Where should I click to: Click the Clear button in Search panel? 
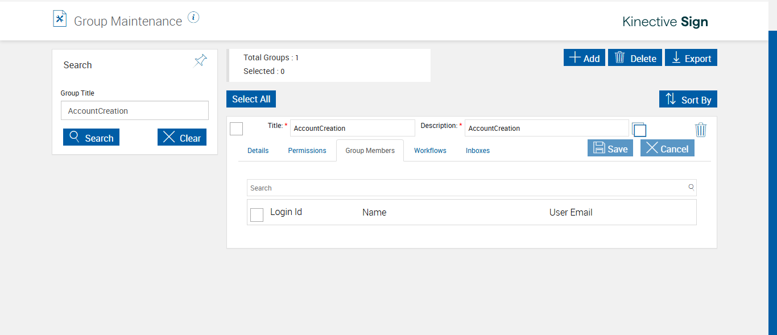coord(182,138)
